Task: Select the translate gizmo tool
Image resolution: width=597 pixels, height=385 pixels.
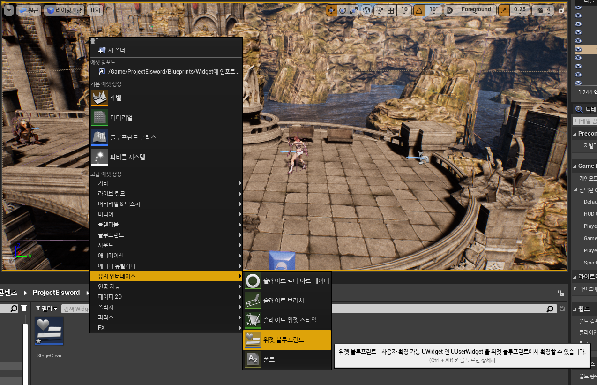Action: (331, 10)
